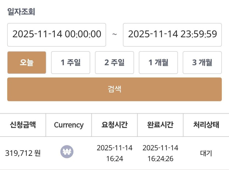Click the Currency column header
The width and height of the screenshot is (229, 170).
69,125
